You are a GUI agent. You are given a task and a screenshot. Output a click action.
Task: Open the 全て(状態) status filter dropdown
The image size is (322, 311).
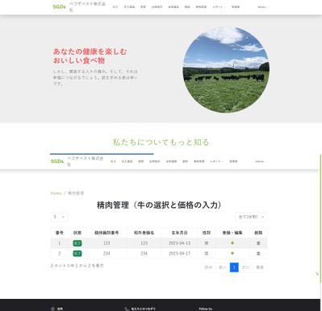pyautogui.click(x=251, y=217)
